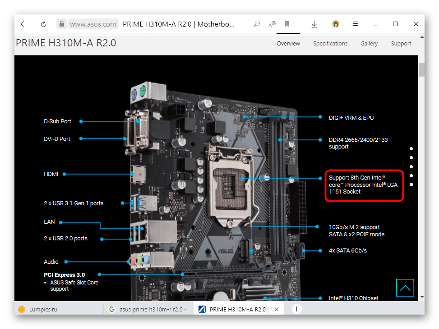Click the LAN label

49,222
